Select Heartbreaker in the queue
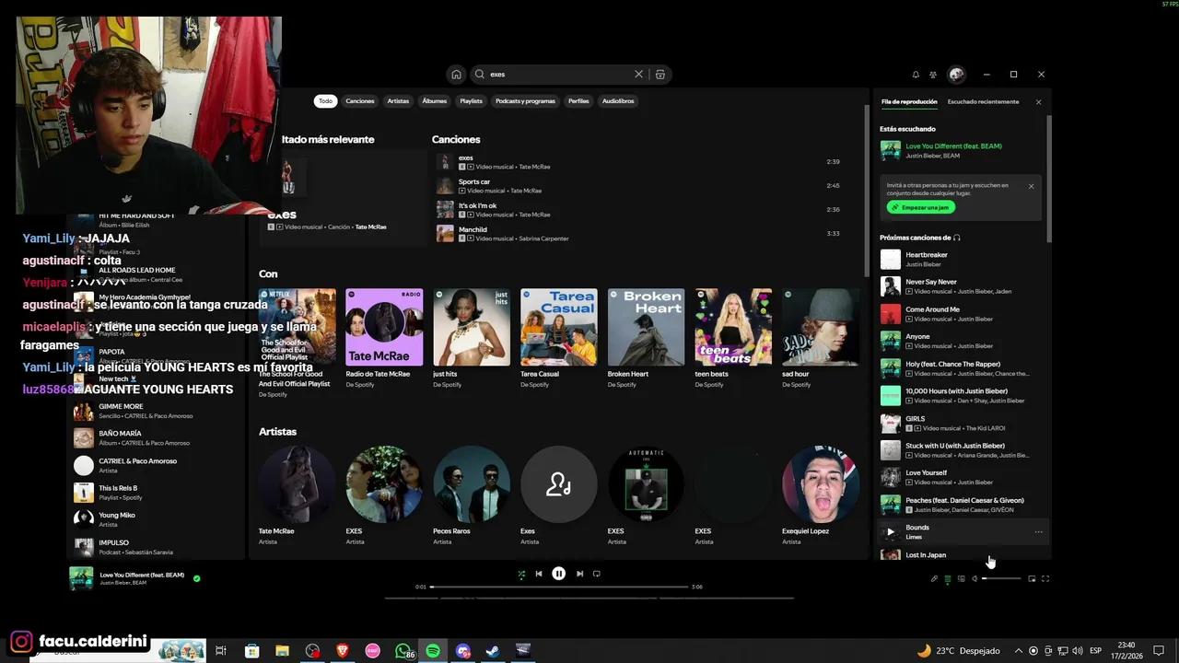 coord(961,260)
